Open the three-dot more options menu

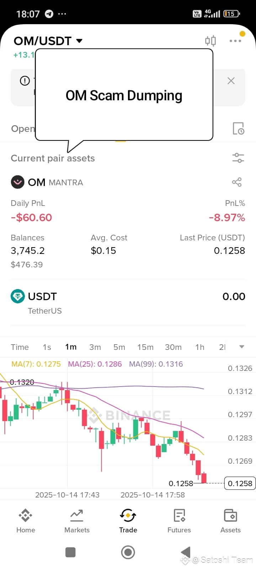pyautogui.click(x=235, y=41)
